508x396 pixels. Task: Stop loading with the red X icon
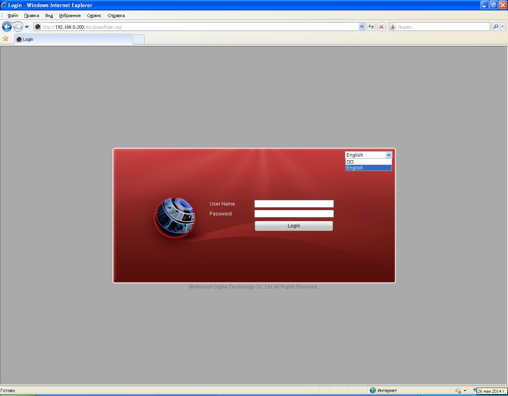point(381,27)
